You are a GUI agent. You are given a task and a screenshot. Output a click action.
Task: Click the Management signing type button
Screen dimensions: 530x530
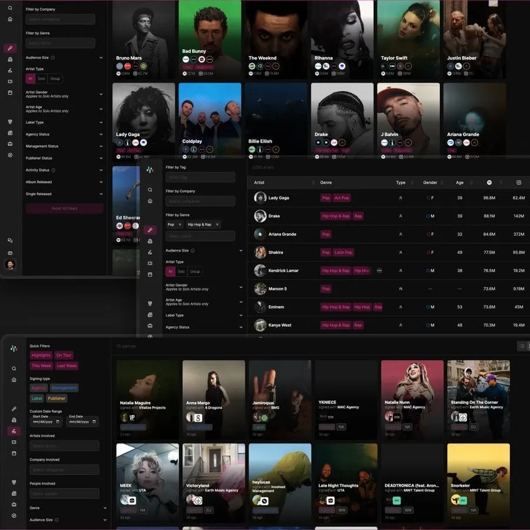click(64, 387)
